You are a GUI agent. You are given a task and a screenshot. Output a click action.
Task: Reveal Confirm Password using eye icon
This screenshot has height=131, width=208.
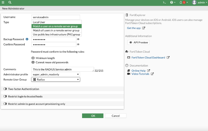78,45
